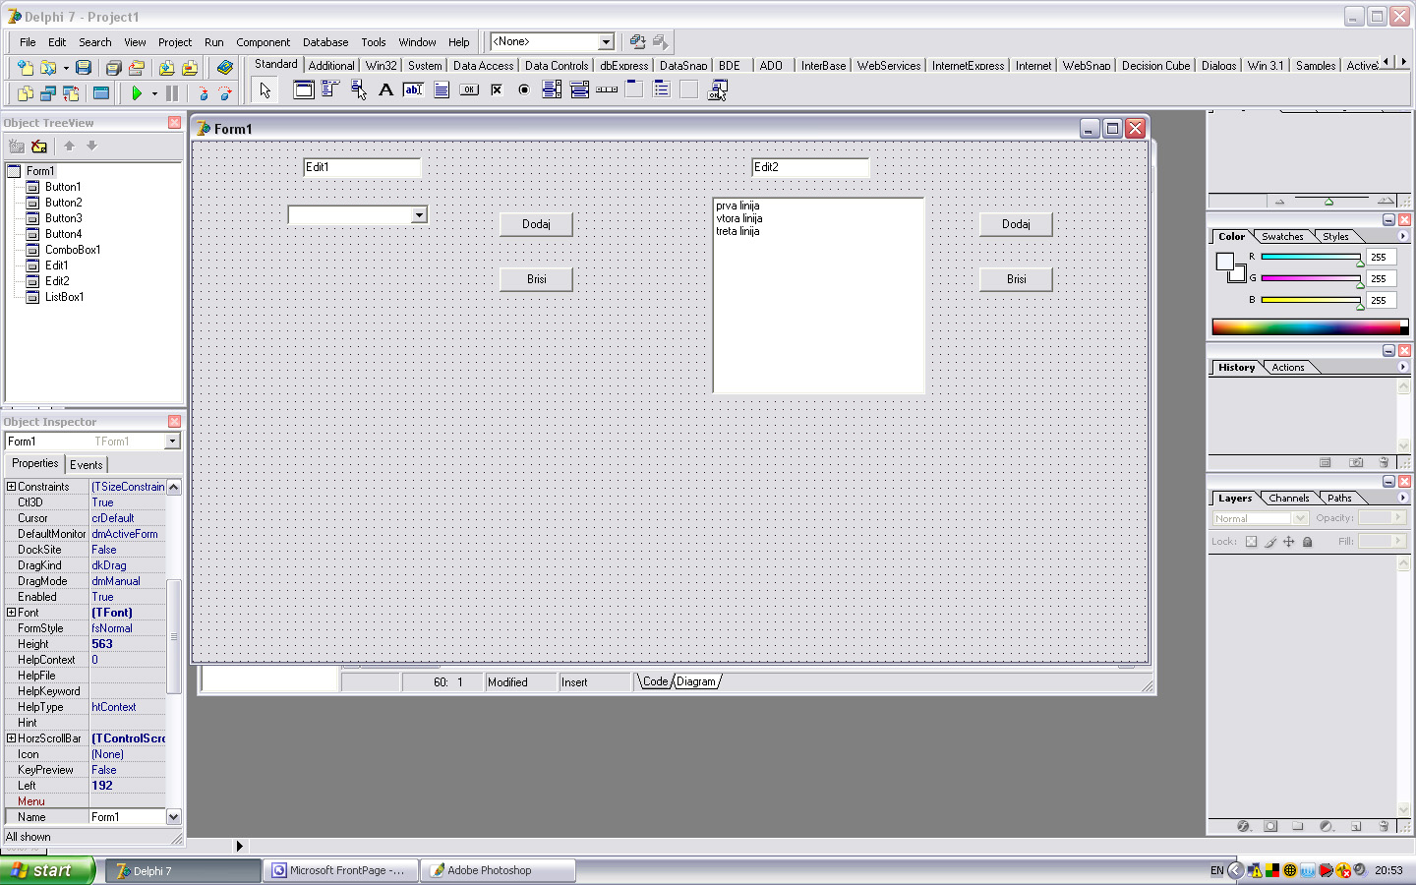
Task: Pick the RadioButton component in palette
Action: pos(524,89)
